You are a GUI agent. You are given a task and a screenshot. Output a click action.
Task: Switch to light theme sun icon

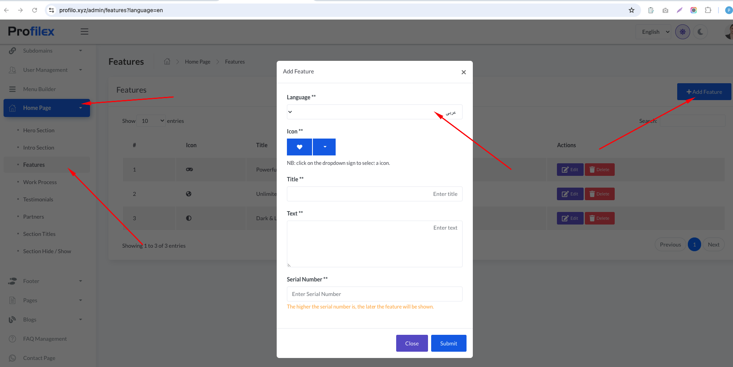pyautogui.click(x=682, y=32)
